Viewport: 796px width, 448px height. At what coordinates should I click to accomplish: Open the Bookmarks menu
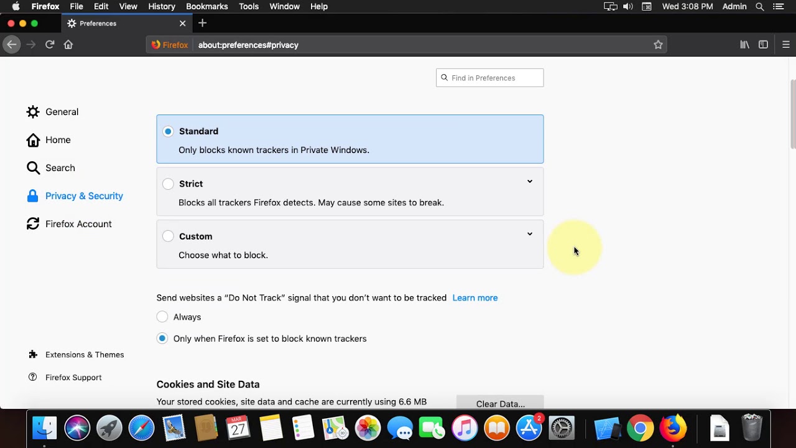click(207, 6)
